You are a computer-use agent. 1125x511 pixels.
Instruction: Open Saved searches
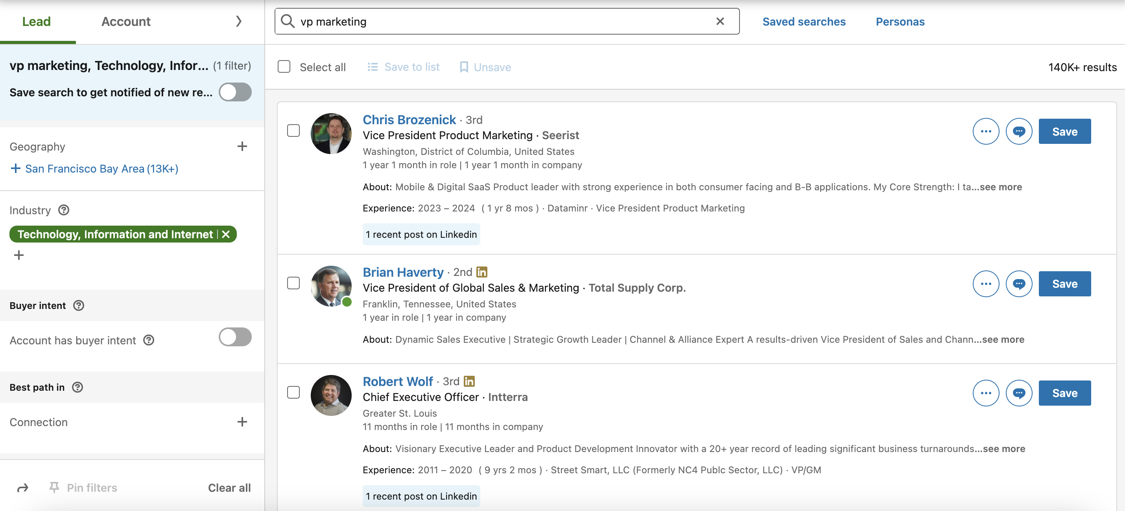click(x=804, y=21)
